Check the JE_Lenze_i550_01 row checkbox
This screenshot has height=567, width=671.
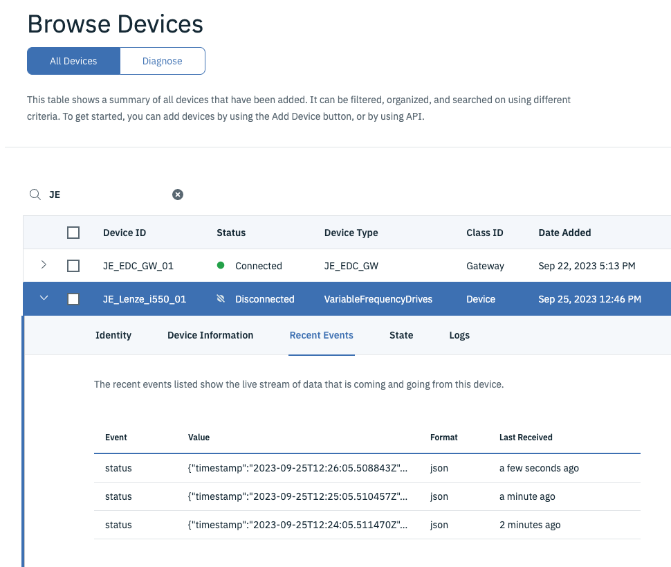(73, 299)
